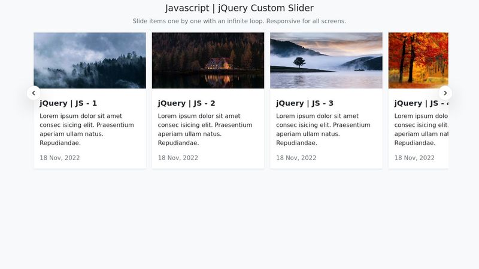This screenshot has width=479, height=269.
Task: Open the lakeside cabin night image
Action: (208, 60)
